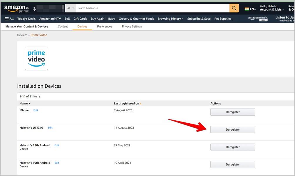Click the Listen to banner text

point(285,17)
